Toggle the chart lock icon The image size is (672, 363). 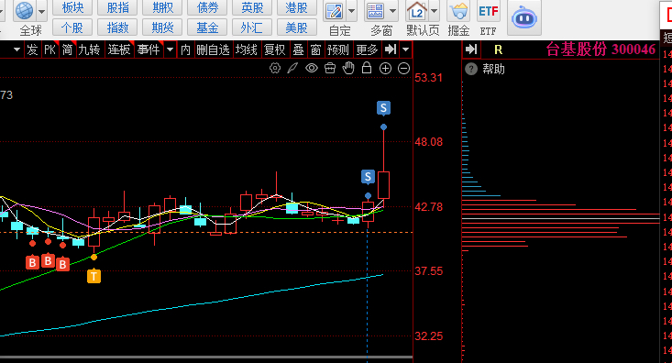pos(367,68)
